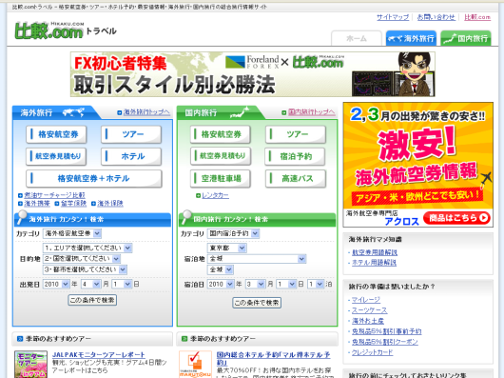Open 東京都 prefecture dropdown
This screenshot has height=378, width=504.
226,248
